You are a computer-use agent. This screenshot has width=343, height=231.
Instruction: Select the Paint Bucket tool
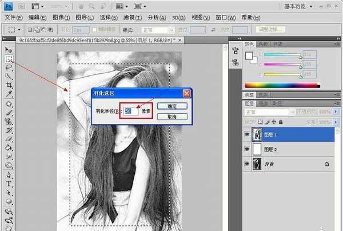click(9, 148)
